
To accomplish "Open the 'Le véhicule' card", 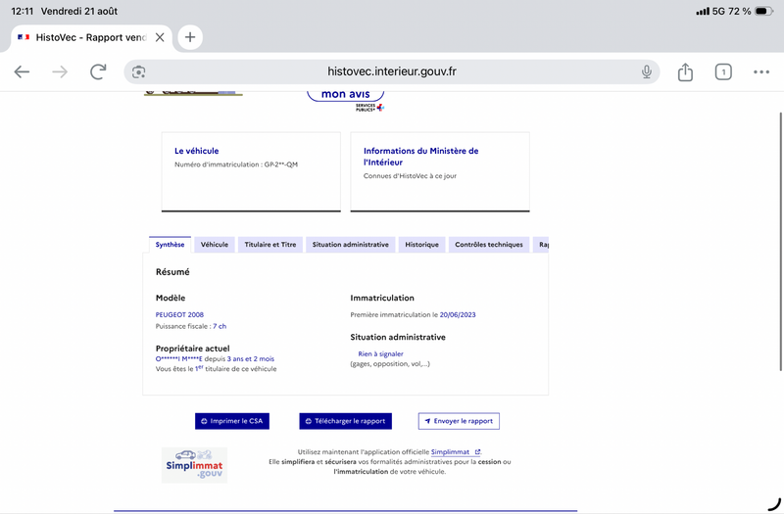I will [x=251, y=171].
